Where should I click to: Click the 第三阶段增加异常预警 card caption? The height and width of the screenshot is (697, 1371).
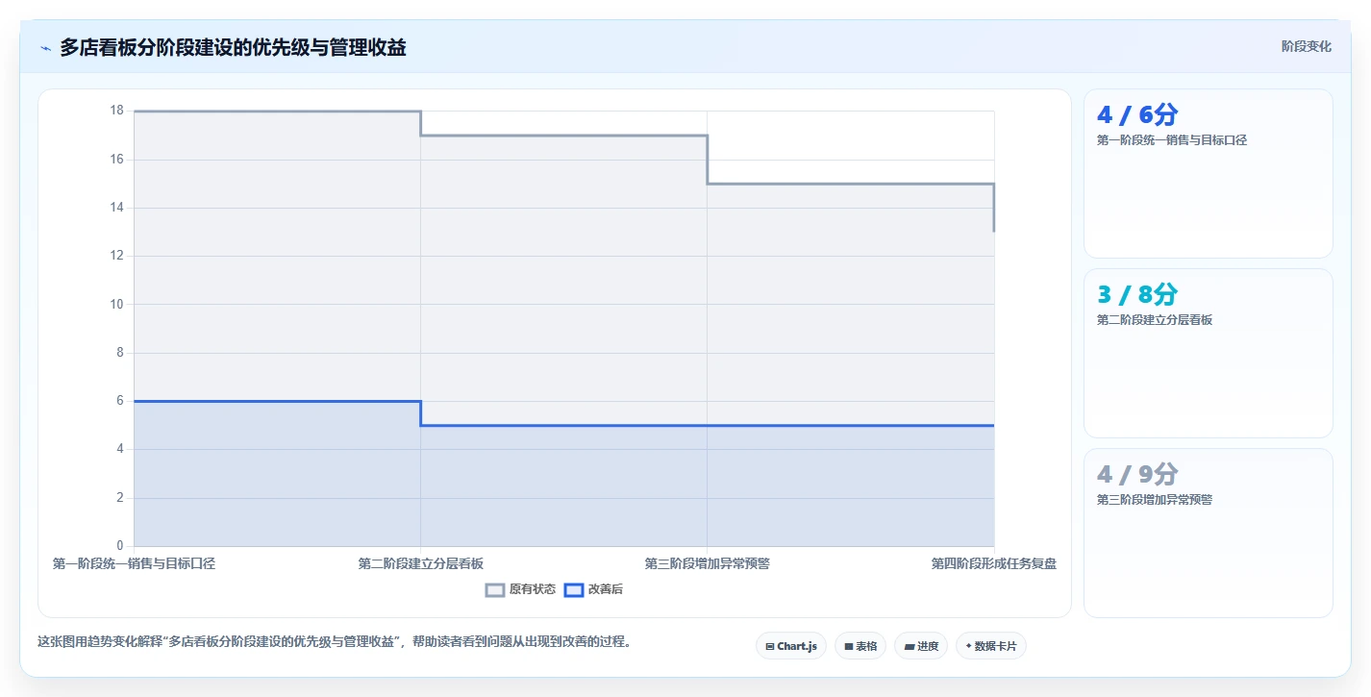coord(1155,500)
